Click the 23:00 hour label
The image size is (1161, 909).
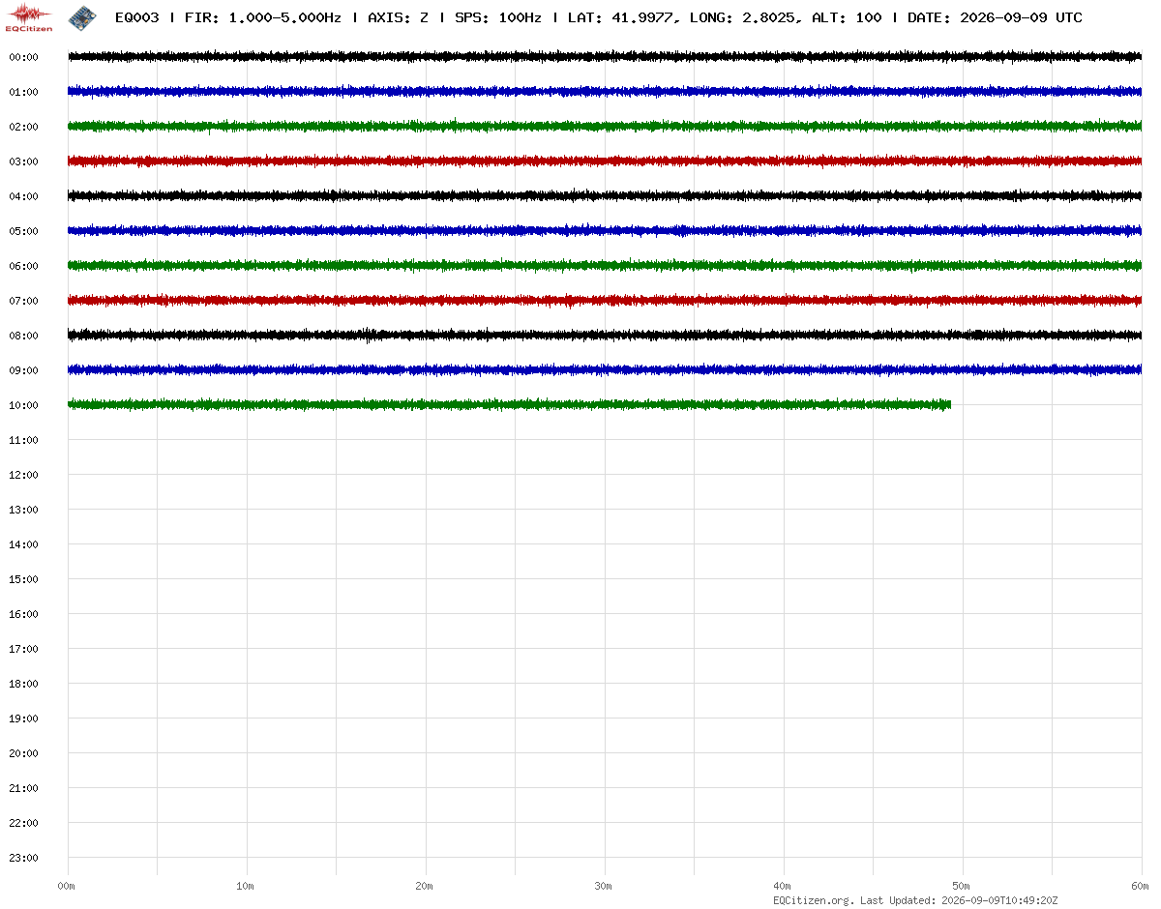tap(23, 858)
